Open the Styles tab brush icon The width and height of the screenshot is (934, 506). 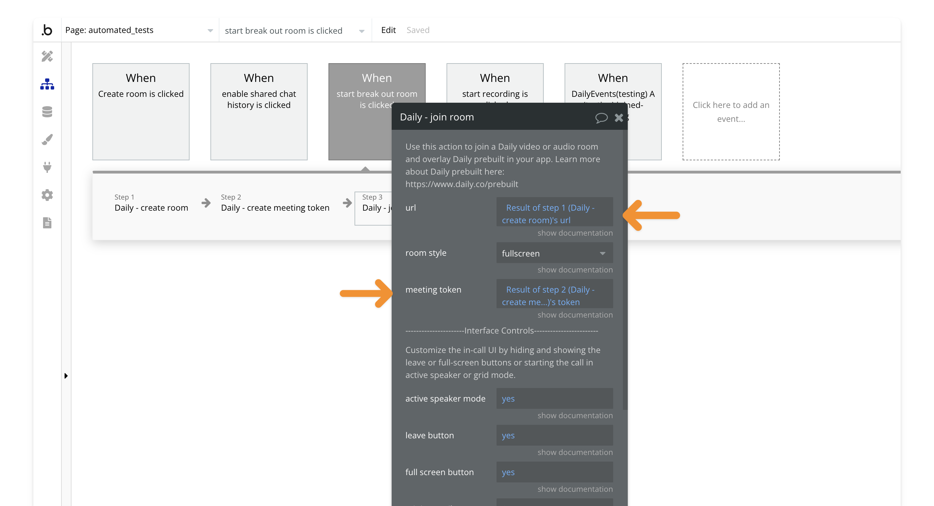tap(47, 139)
